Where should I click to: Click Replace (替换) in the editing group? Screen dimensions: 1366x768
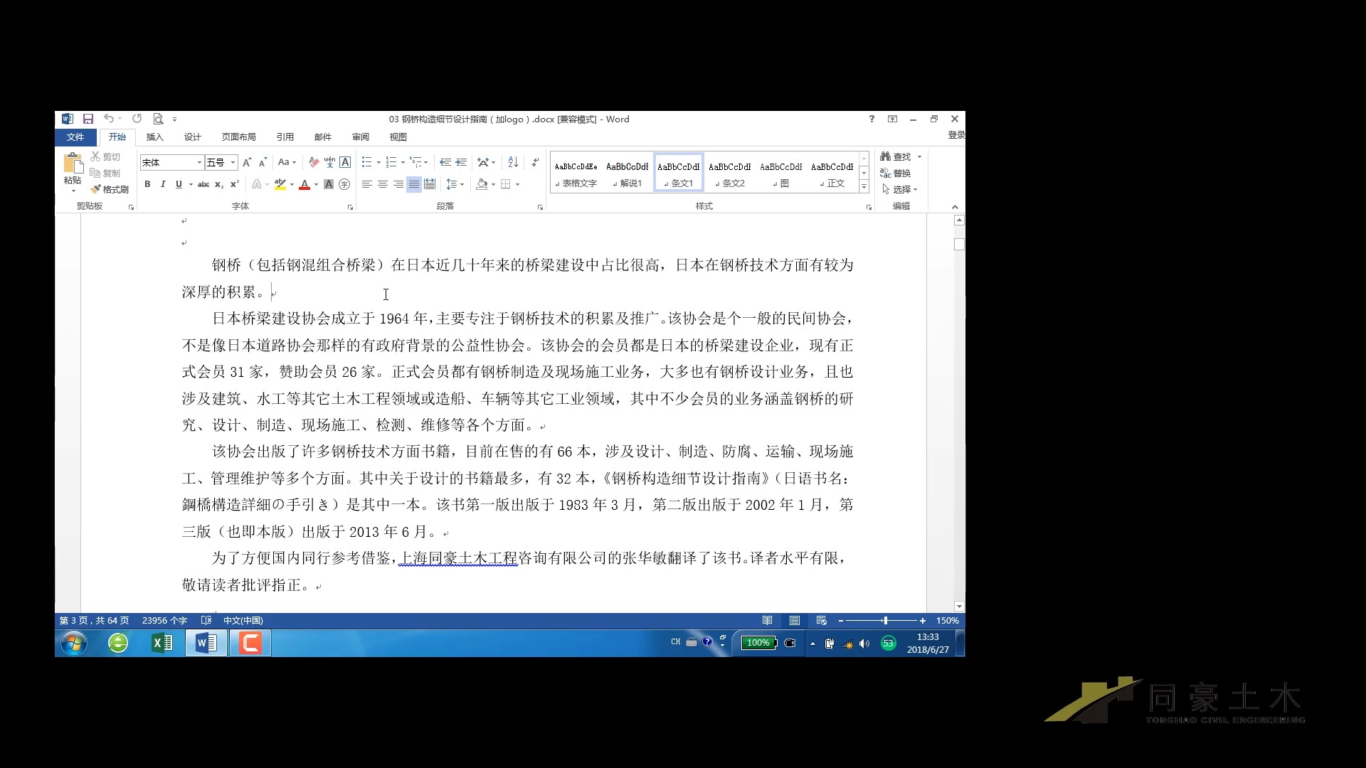coord(899,173)
